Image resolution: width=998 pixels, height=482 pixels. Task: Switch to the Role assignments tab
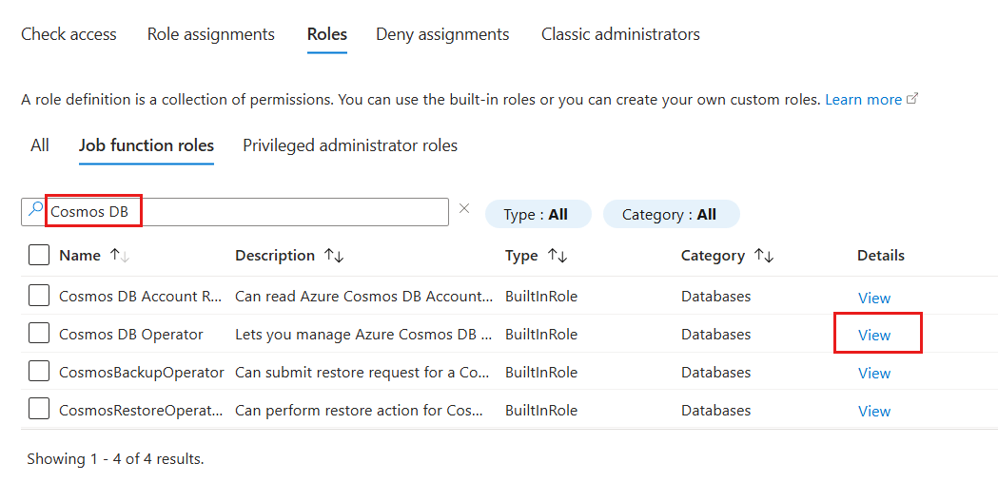pyautogui.click(x=210, y=34)
